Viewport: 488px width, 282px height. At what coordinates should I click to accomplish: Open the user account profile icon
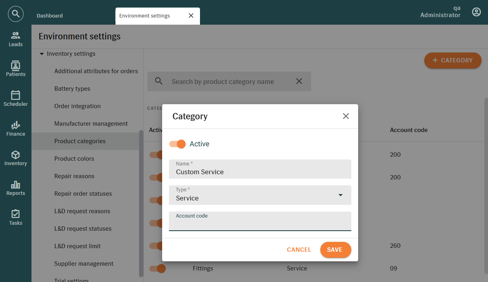476,12
